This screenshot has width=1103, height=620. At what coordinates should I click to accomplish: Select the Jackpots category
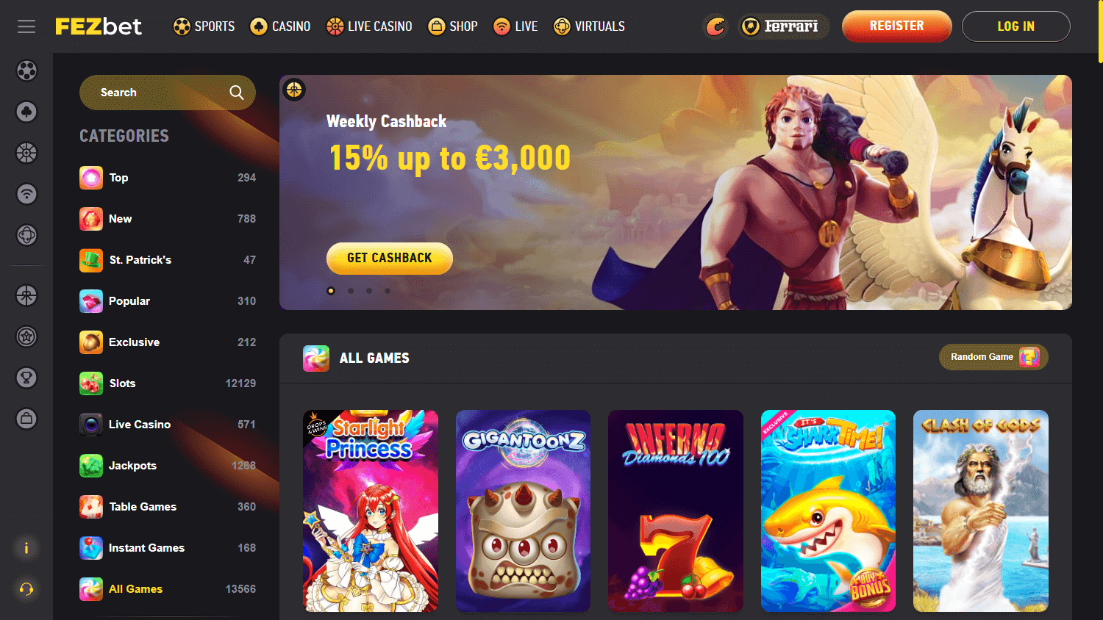[168, 466]
